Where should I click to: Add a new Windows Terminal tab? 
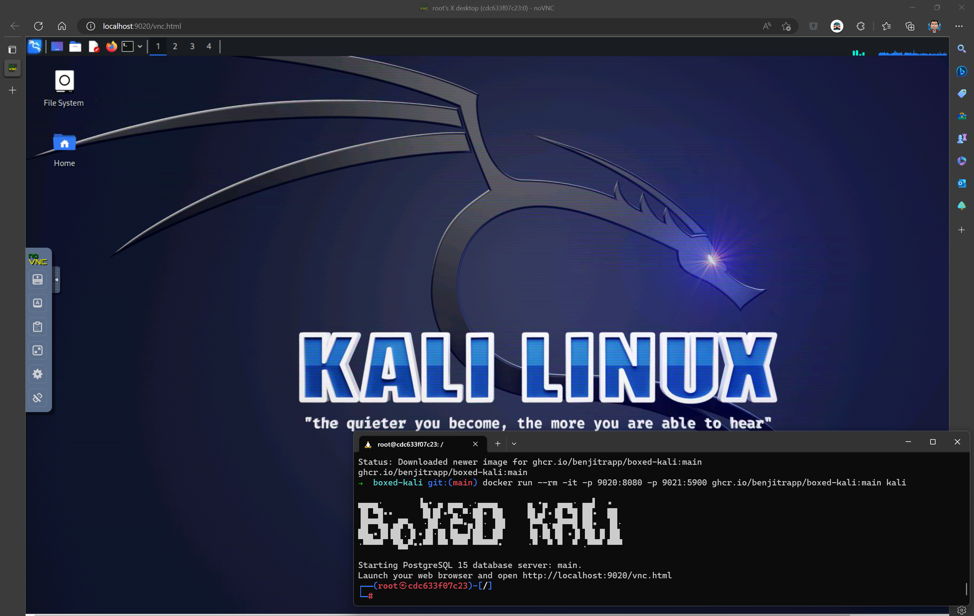[x=498, y=444]
